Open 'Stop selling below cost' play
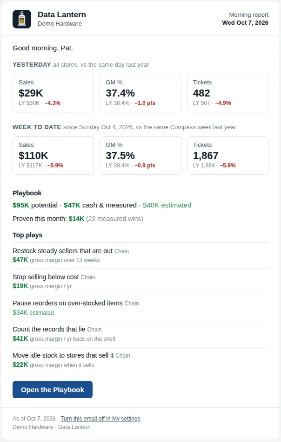281x442 pixels. click(x=46, y=277)
